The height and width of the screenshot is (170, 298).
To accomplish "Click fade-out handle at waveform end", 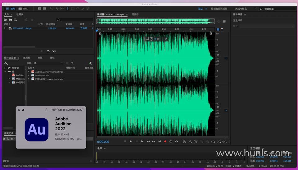I will pos(211,34).
